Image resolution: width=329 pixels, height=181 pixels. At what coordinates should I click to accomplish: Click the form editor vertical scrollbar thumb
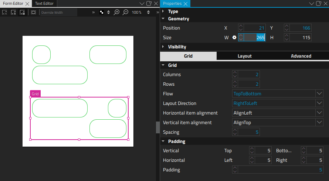click(158, 127)
